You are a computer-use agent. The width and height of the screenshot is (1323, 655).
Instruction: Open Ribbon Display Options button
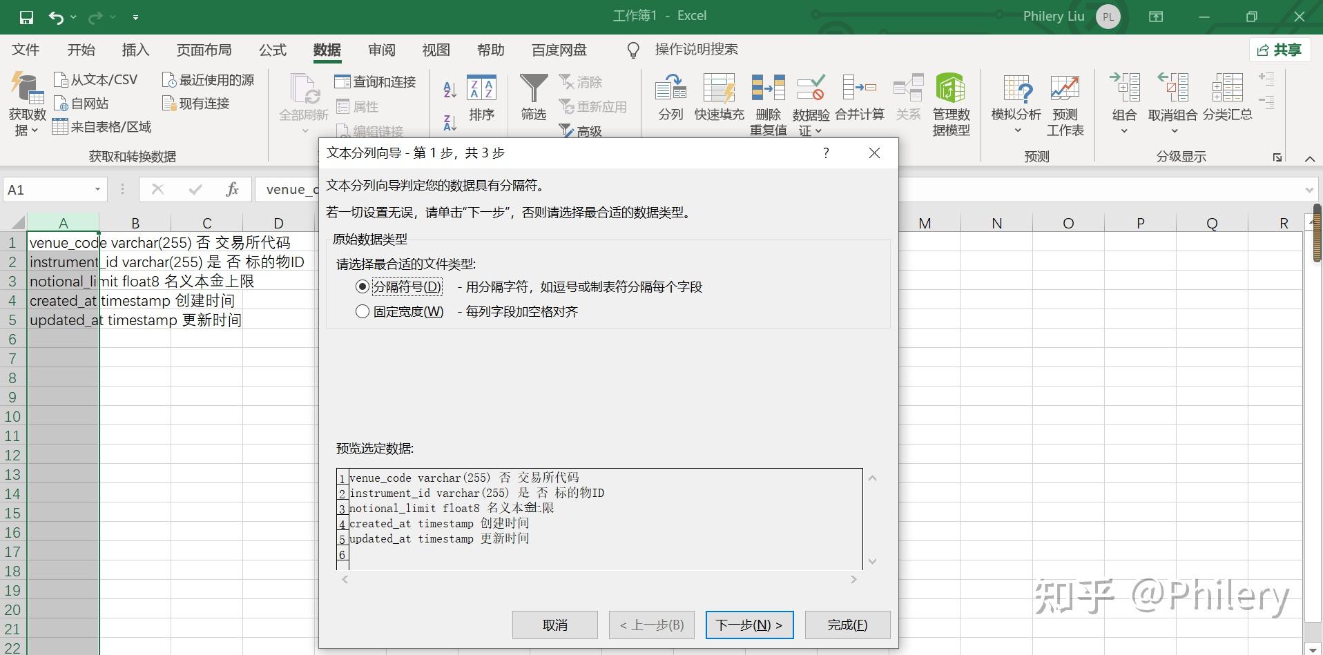pos(1156,17)
